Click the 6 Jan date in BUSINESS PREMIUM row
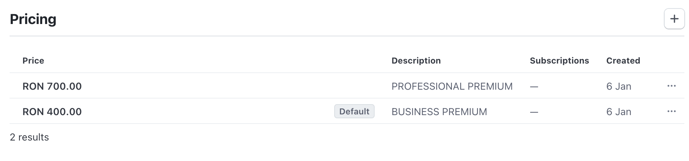 click(619, 112)
